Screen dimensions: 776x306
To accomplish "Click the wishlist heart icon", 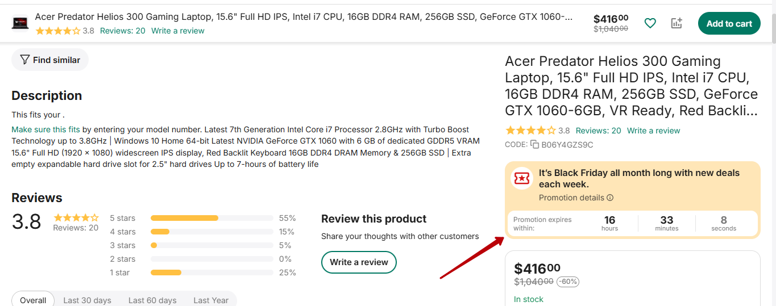I will pos(650,23).
